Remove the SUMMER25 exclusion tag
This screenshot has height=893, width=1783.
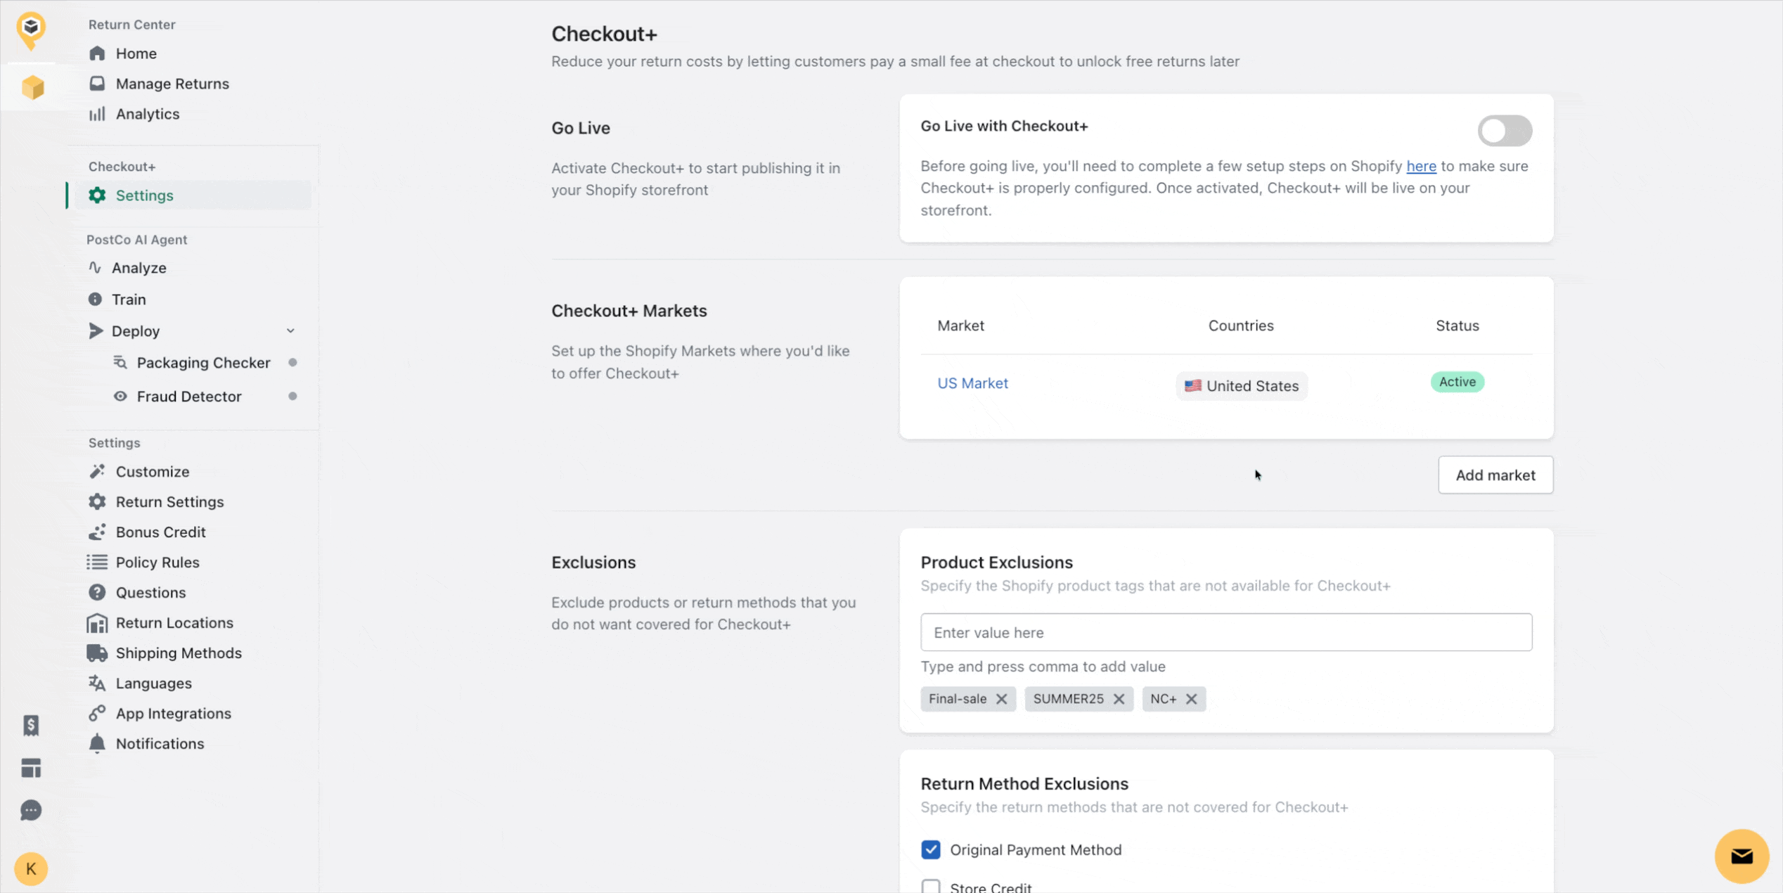(x=1119, y=699)
